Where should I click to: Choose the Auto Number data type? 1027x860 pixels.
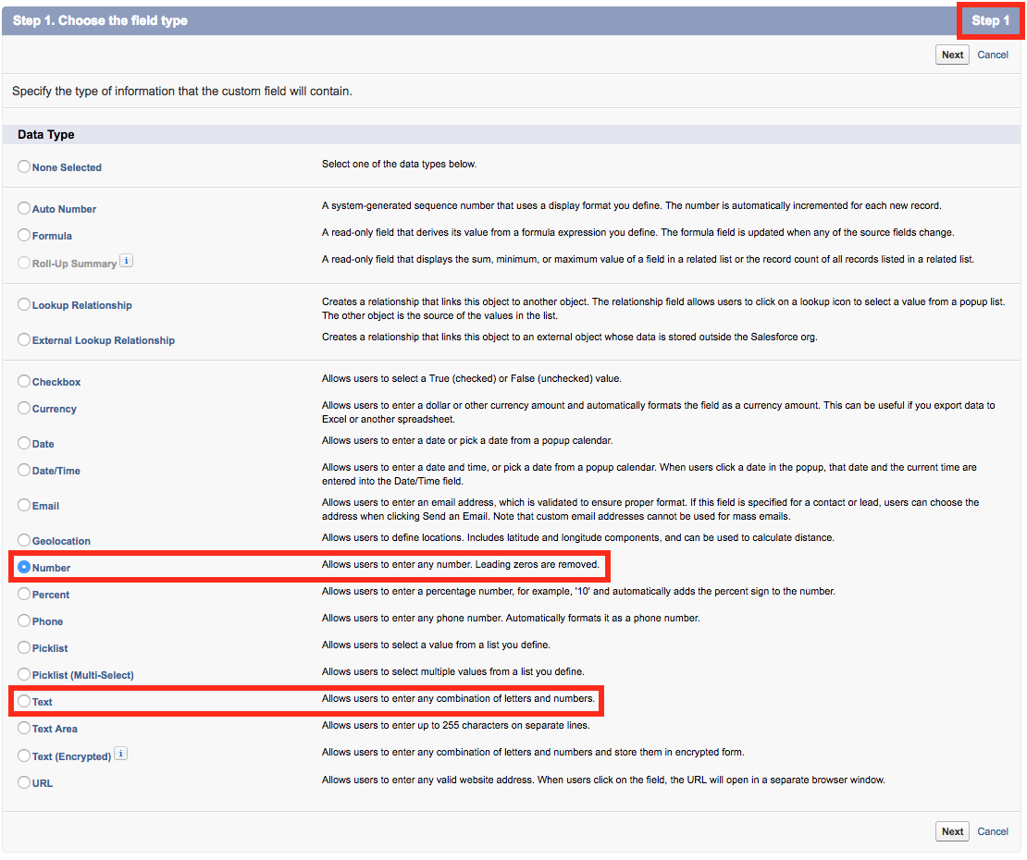click(x=24, y=208)
